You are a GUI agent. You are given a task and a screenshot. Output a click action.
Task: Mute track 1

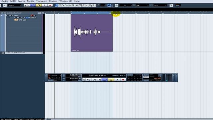pyautogui.click(x=8, y=15)
